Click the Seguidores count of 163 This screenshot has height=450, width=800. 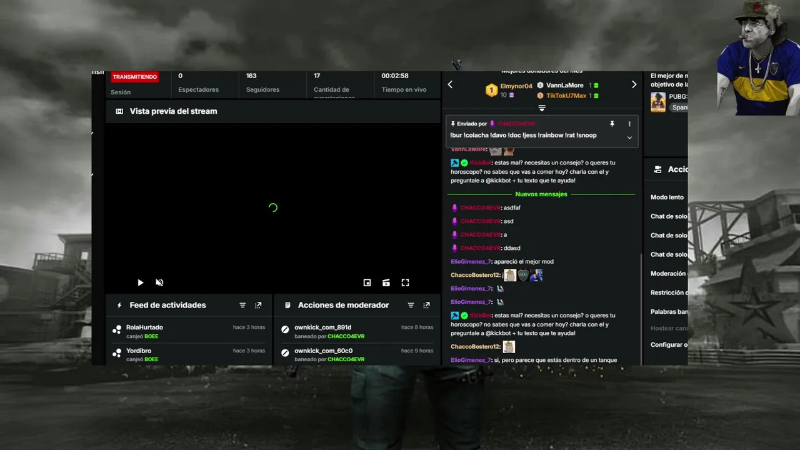(x=251, y=76)
